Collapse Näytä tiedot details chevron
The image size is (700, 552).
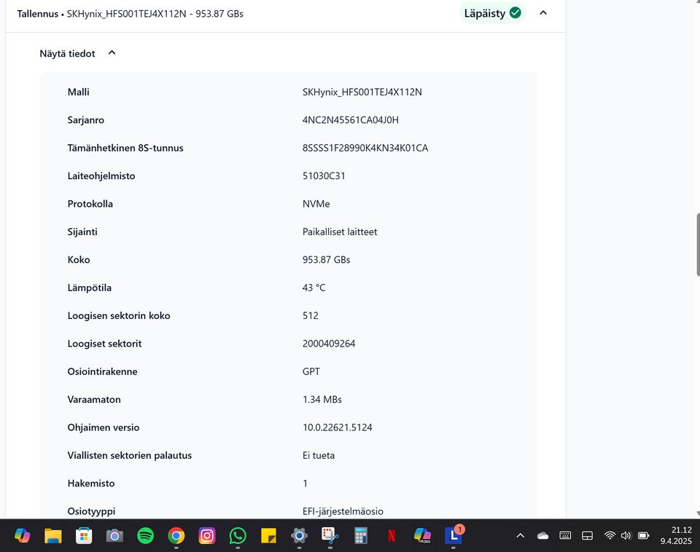[x=112, y=53]
